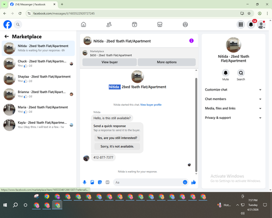272x218 pixels.
Task: Open the emoji picker in the message box
Action: click(x=185, y=182)
